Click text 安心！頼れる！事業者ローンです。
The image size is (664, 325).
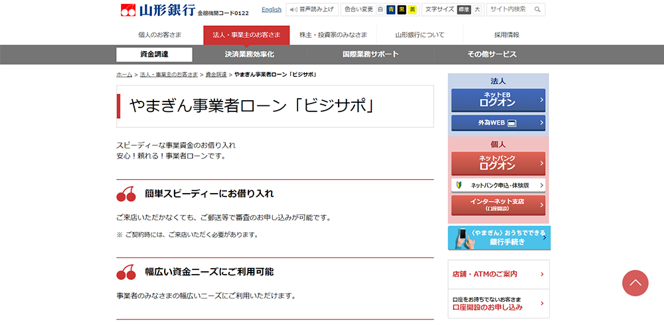(171, 156)
